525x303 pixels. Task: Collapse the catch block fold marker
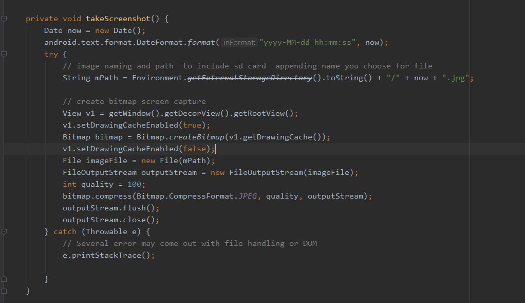pos(4,231)
